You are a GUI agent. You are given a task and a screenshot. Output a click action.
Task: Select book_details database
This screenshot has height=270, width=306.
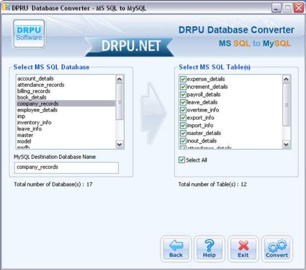(x=66, y=97)
